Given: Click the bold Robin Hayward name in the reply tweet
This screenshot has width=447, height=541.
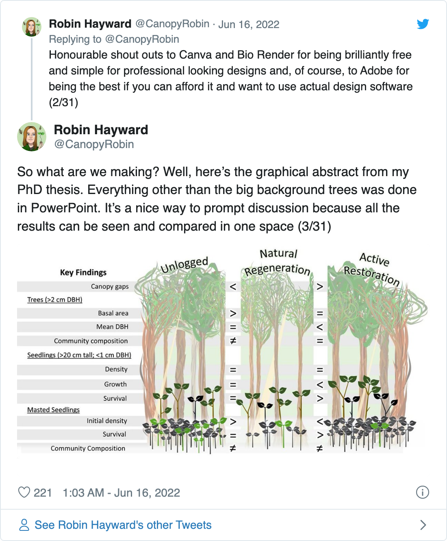Looking at the screenshot, I should click(90, 24).
